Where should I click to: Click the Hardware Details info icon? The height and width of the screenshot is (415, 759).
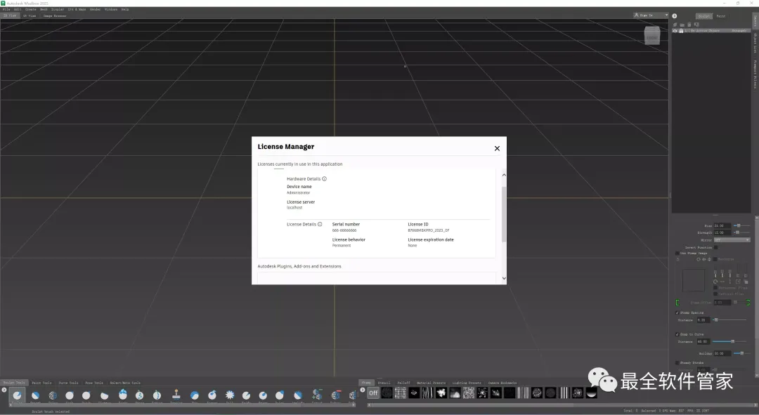pyautogui.click(x=324, y=179)
